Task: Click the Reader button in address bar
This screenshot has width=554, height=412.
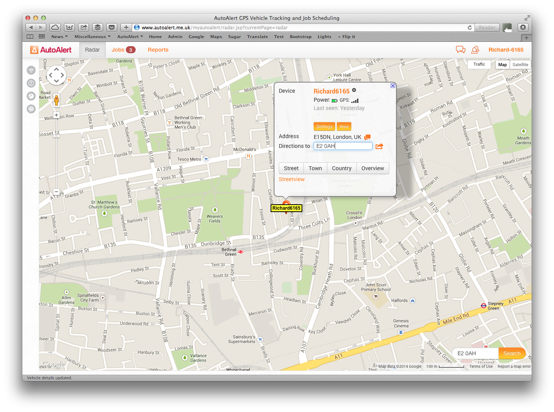Action: 487,27
